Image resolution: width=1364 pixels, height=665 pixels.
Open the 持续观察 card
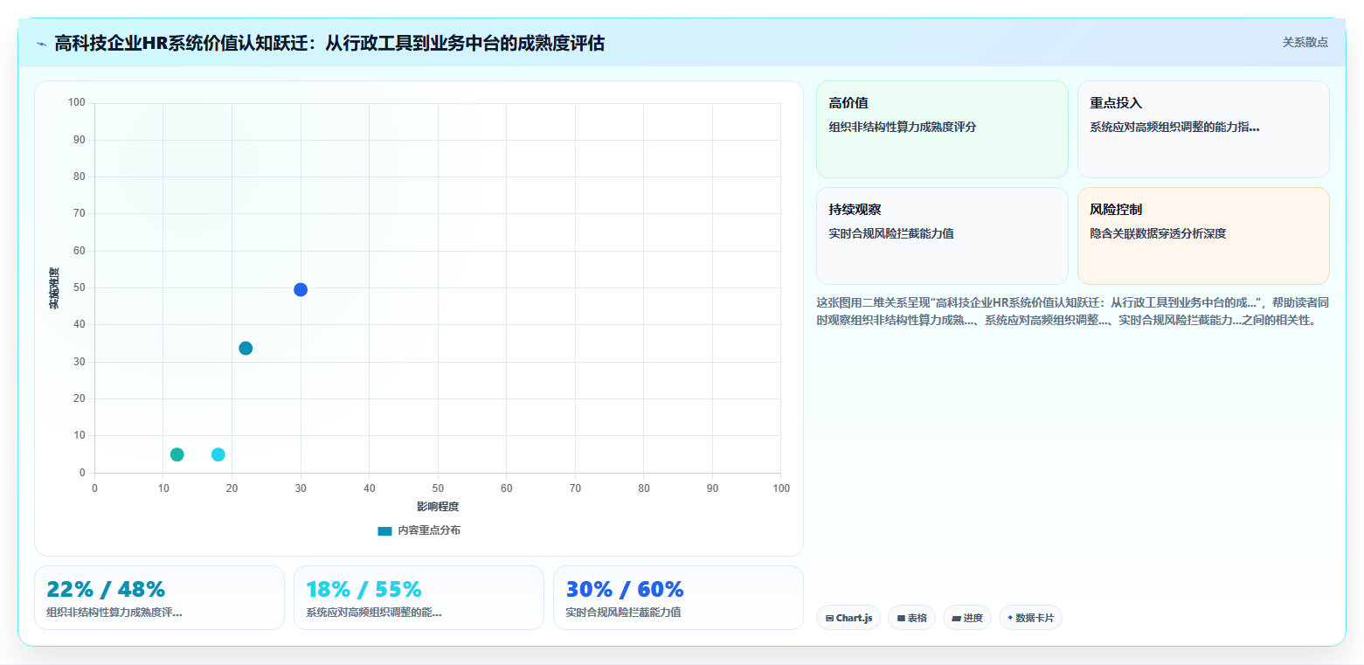pyautogui.click(x=942, y=236)
